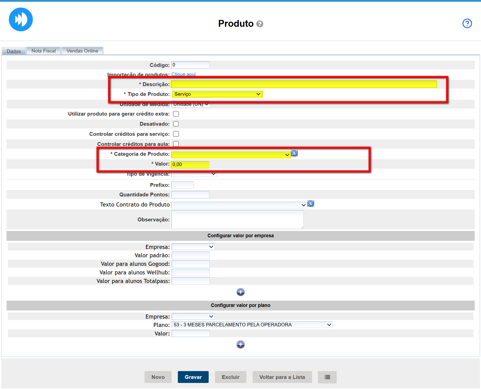Open the Vendas Online tab
This screenshot has height=389, width=481.
82,51
